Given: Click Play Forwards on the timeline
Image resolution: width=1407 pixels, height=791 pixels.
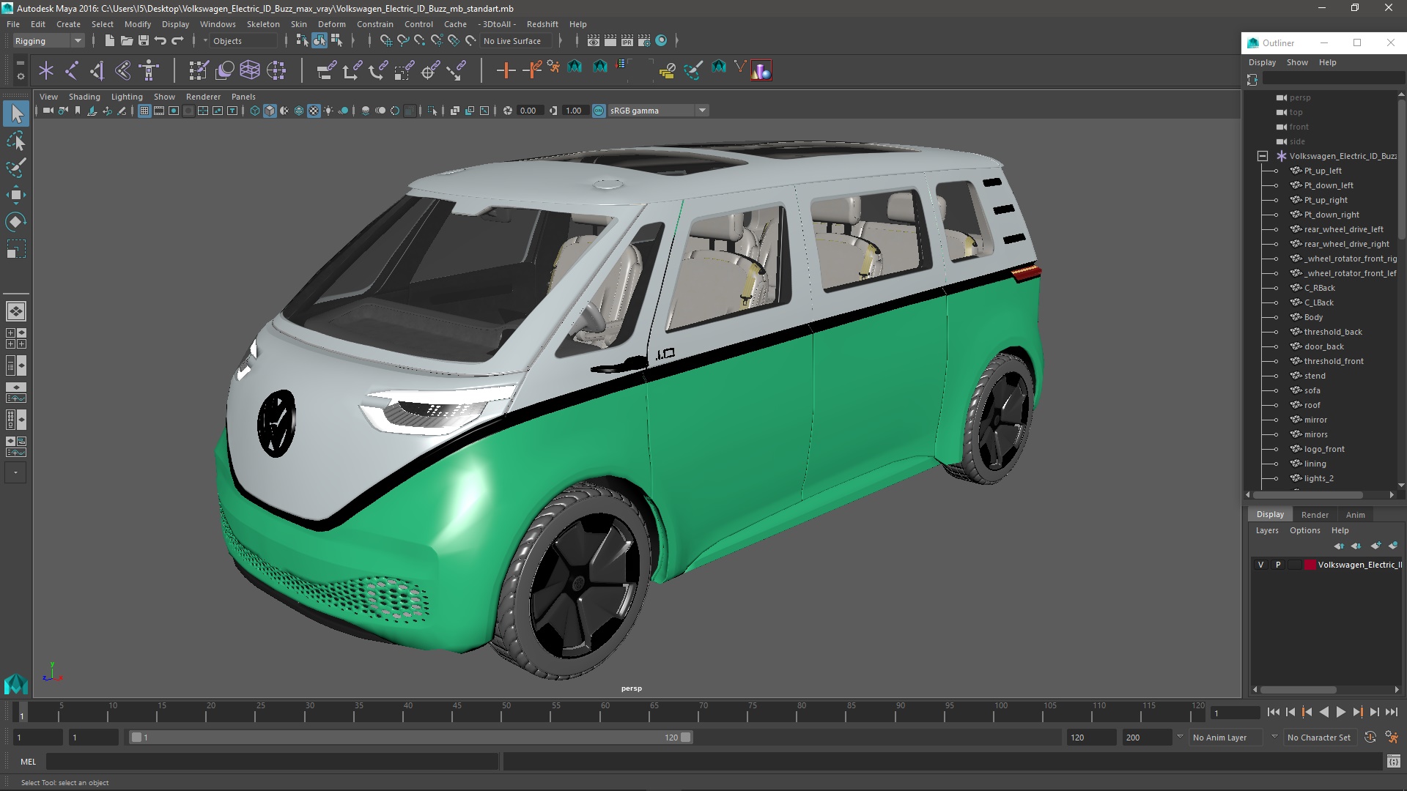Looking at the screenshot, I should click(1340, 712).
